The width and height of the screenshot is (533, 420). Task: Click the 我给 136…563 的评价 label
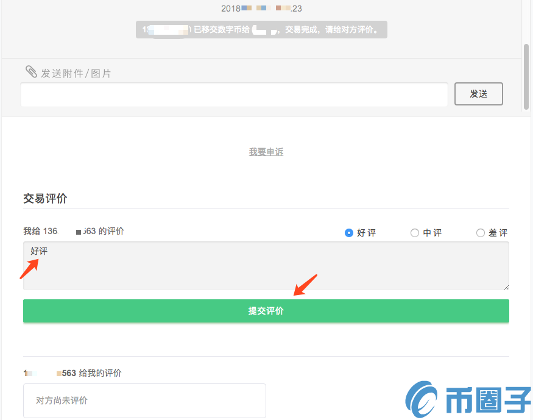(x=73, y=231)
